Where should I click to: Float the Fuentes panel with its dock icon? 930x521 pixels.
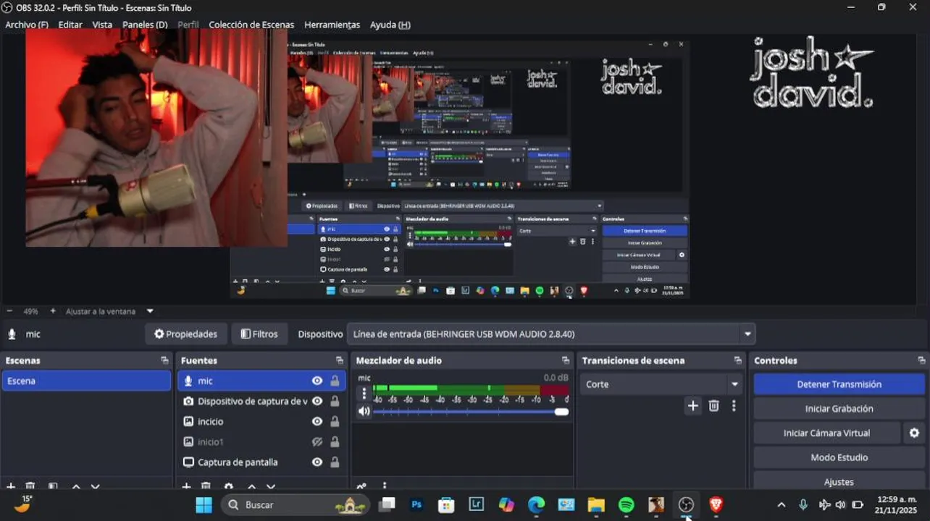point(340,360)
